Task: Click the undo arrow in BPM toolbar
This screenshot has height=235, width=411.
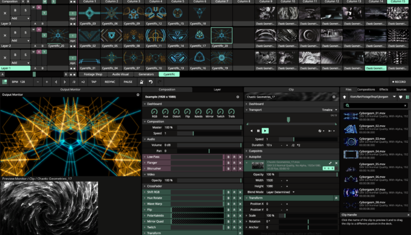Action: (x=151, y=82)
